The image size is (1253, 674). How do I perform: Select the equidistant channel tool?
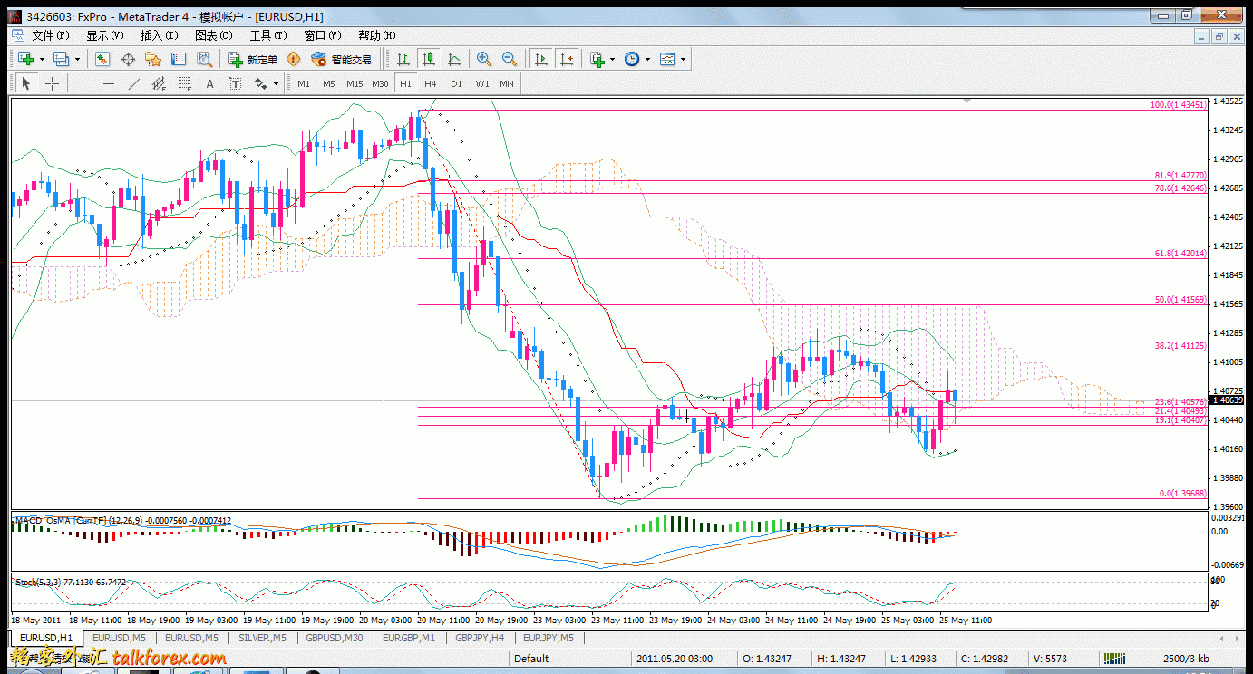[160, 83]
